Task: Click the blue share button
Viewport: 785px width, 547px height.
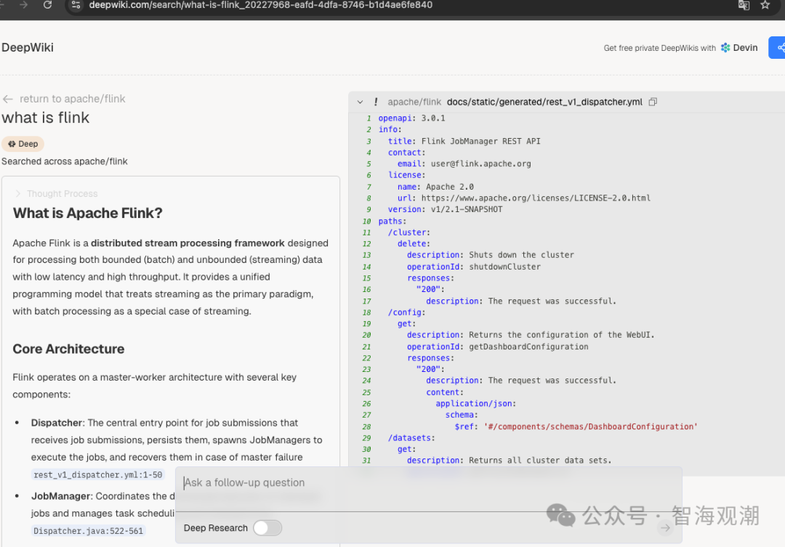Action: [778, 47]
